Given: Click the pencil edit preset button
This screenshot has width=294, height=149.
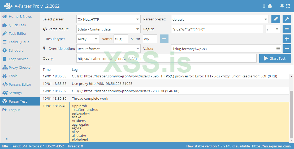Looking at the screenshot, I should (x=276, y=19).
